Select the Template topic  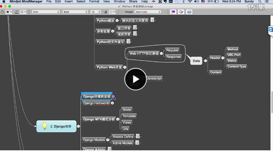point(129,116)
